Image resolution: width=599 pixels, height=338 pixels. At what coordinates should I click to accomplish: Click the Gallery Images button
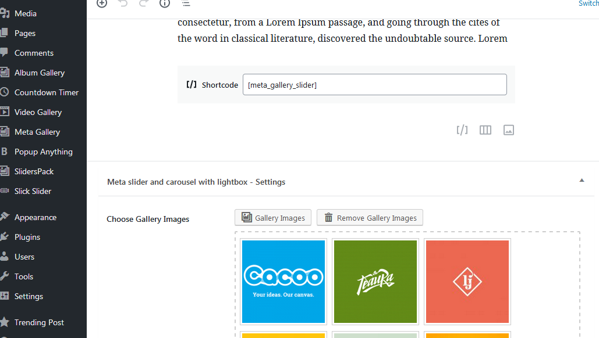(x=273, y=218)
